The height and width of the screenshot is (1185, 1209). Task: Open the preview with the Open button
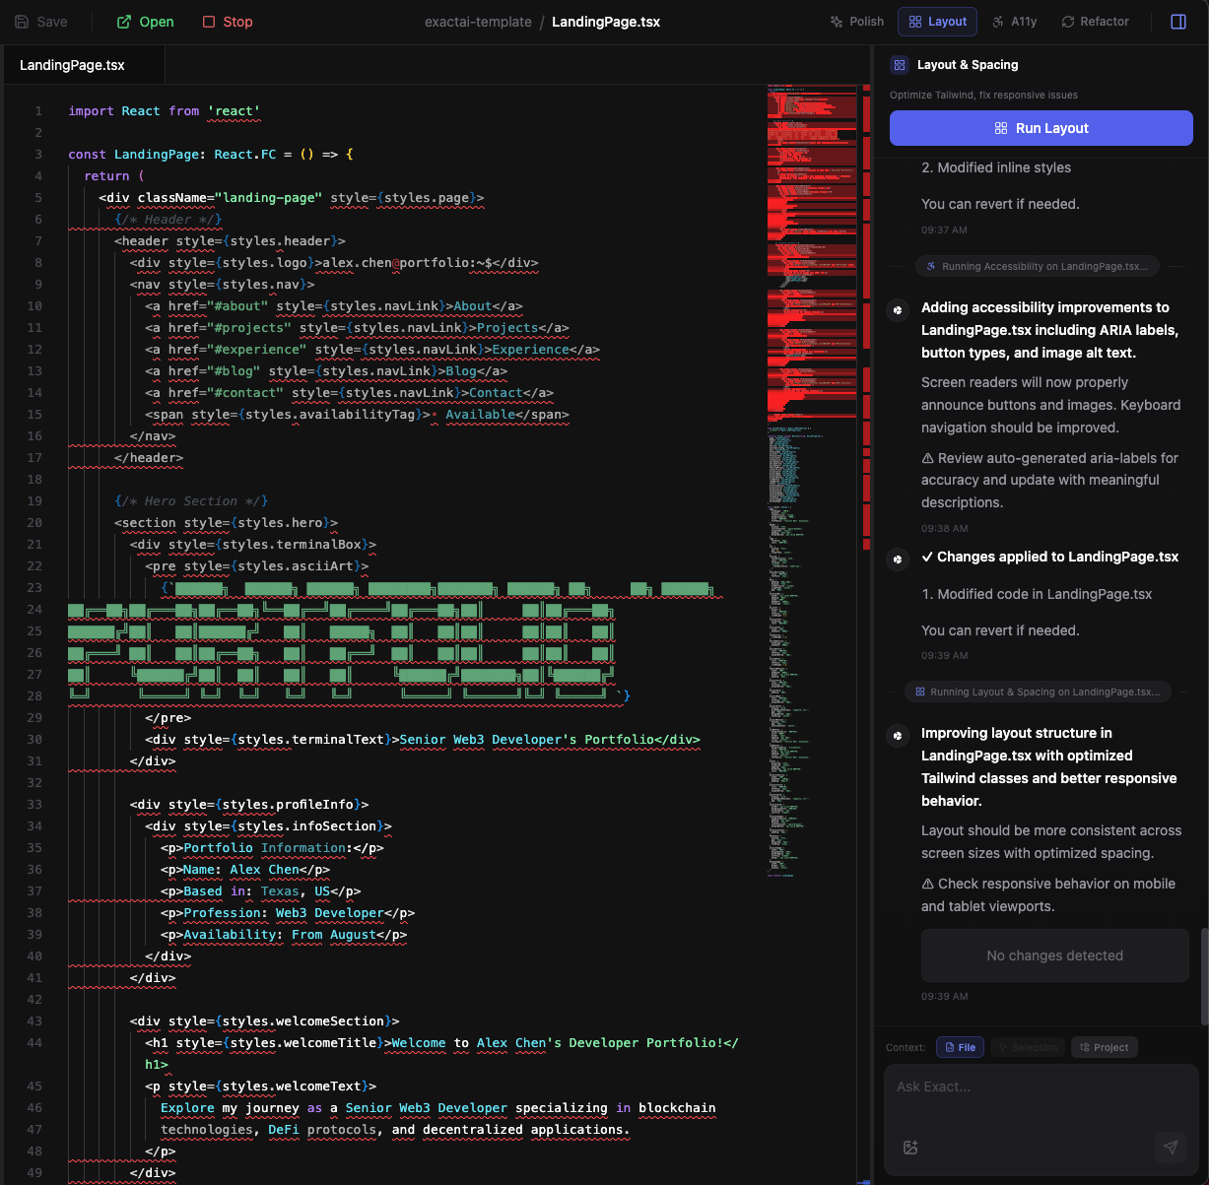tap(145, 22)
